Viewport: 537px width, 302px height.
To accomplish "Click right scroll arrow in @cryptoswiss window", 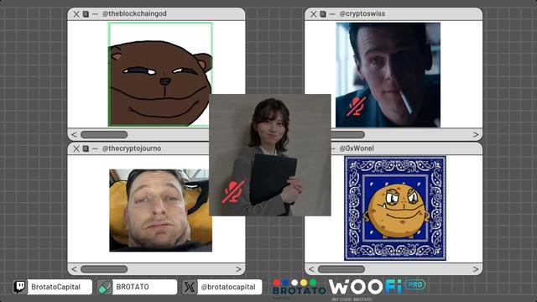I will (x=476, y=134).
